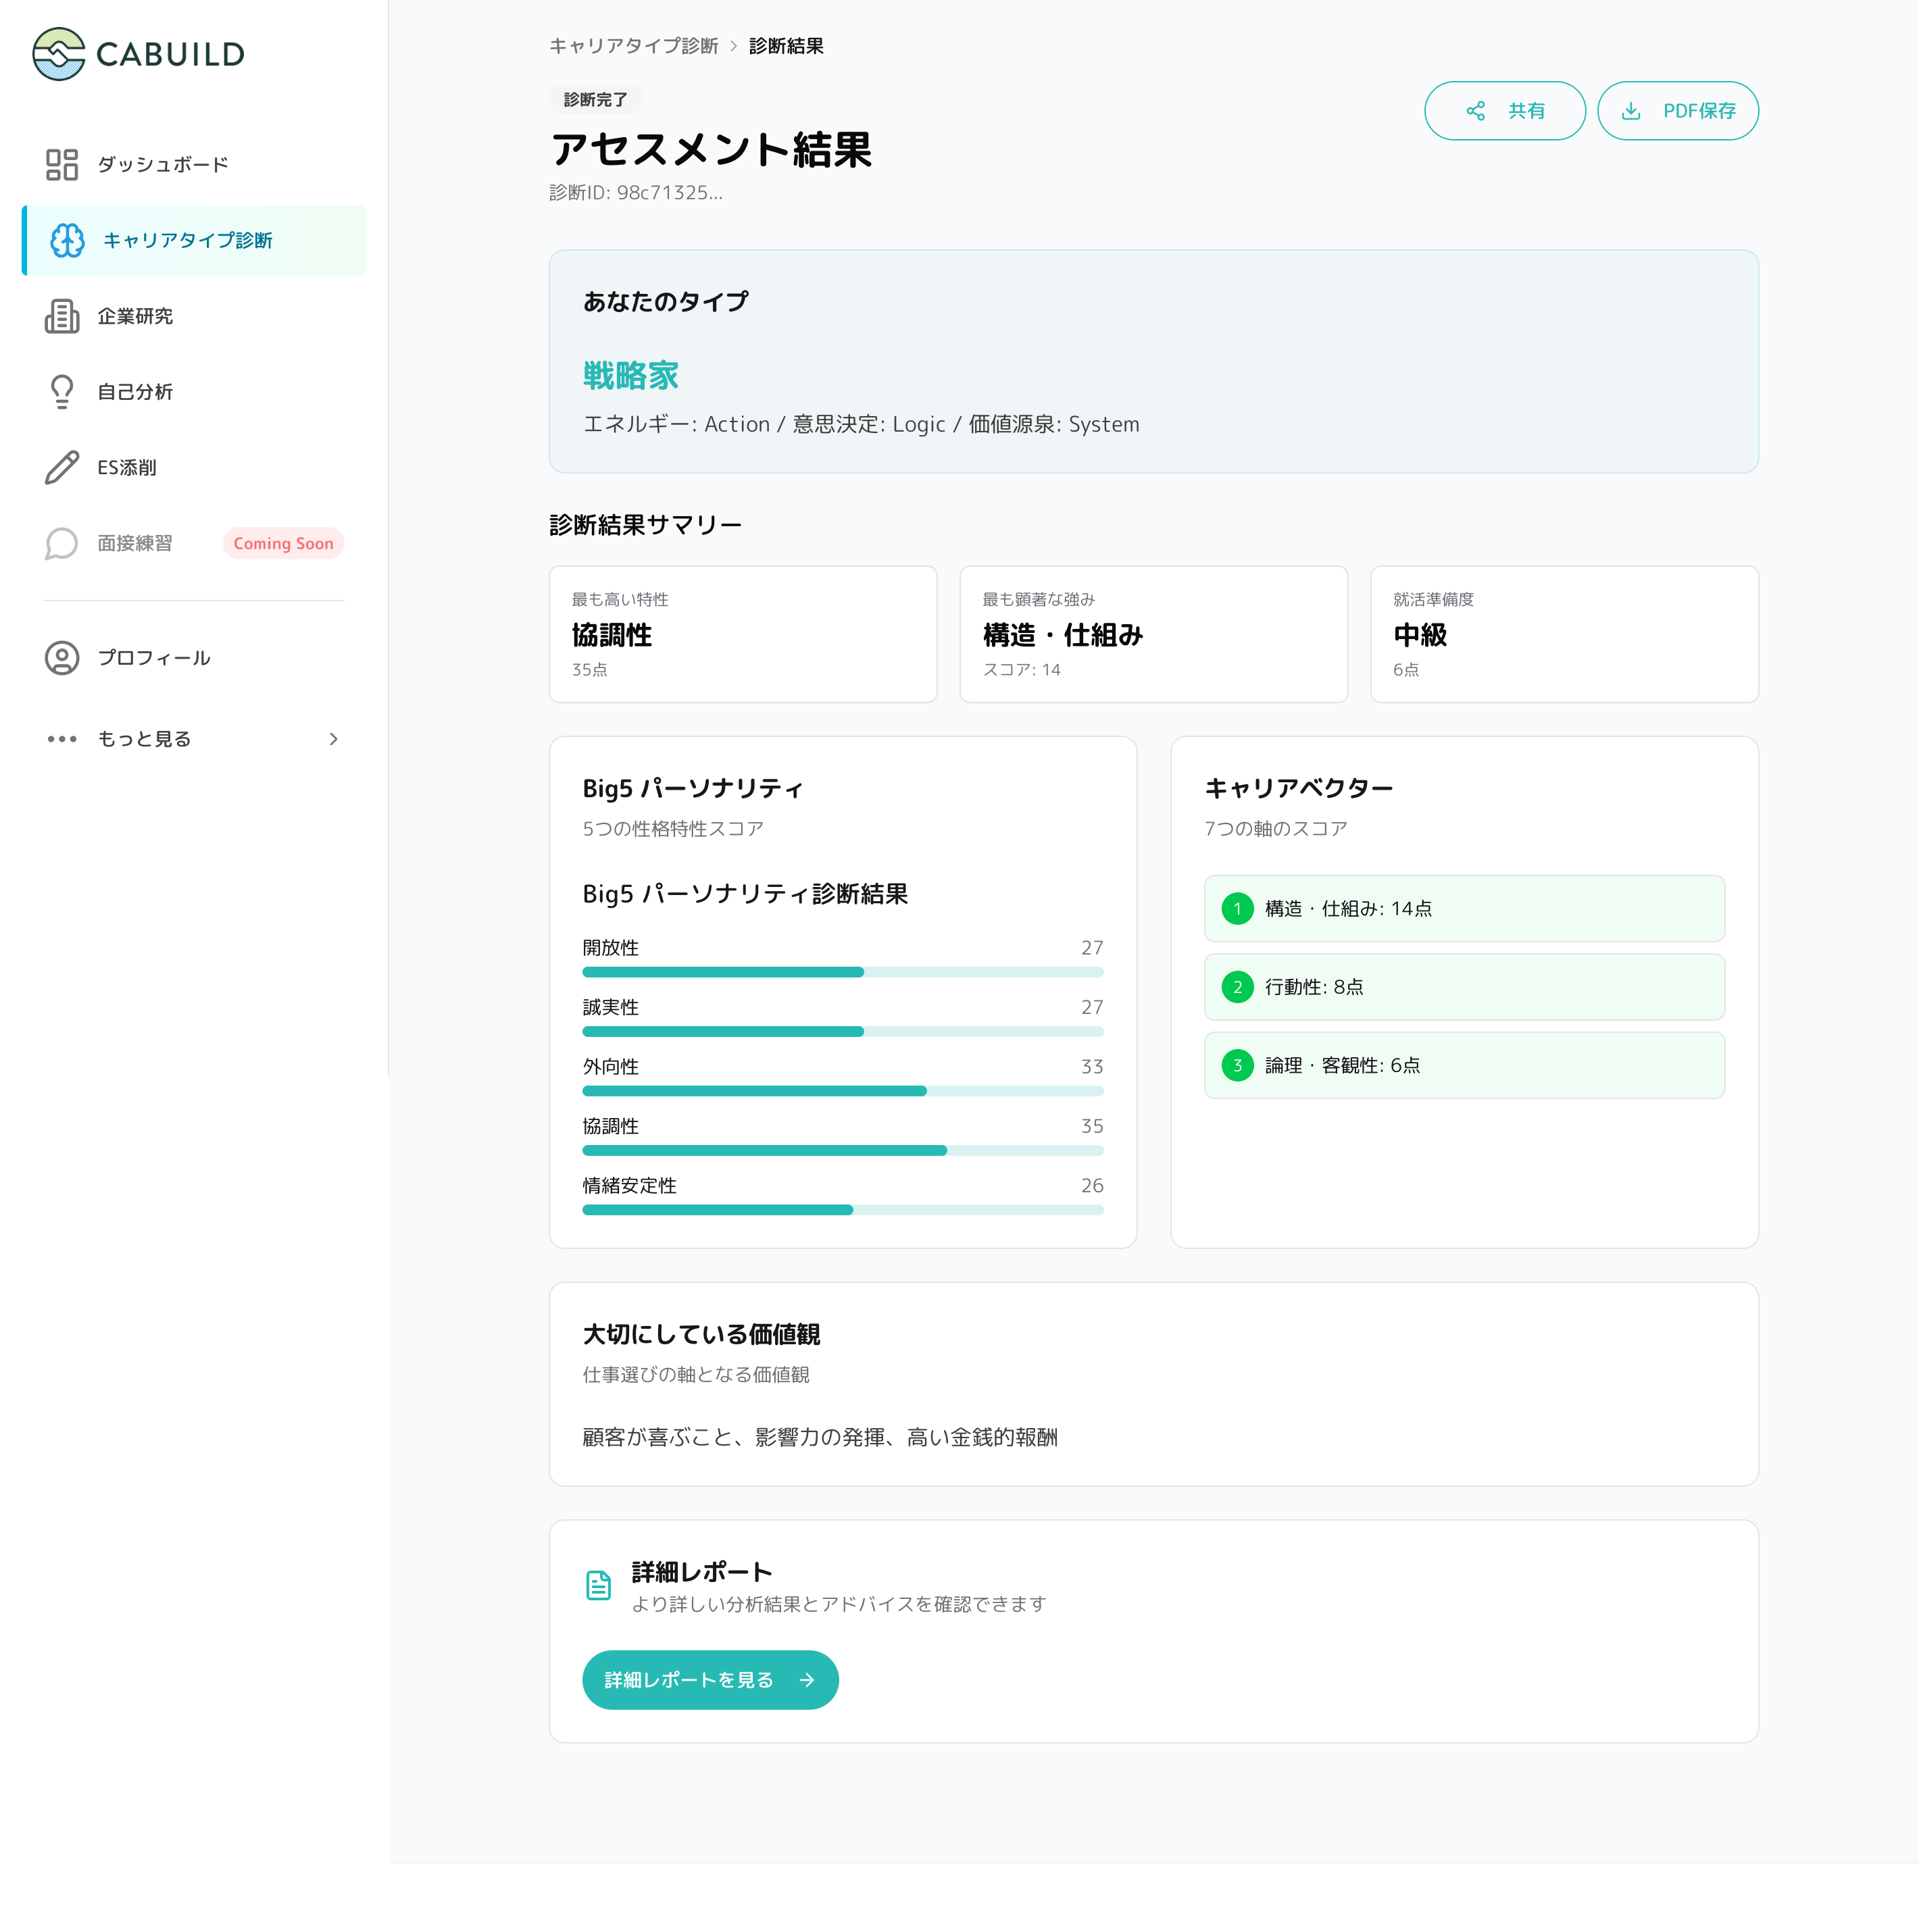Follow the キャリアタイプ診断 breadcrumb link
The image size is (1919, 1932).
click(x=634, y=46)
